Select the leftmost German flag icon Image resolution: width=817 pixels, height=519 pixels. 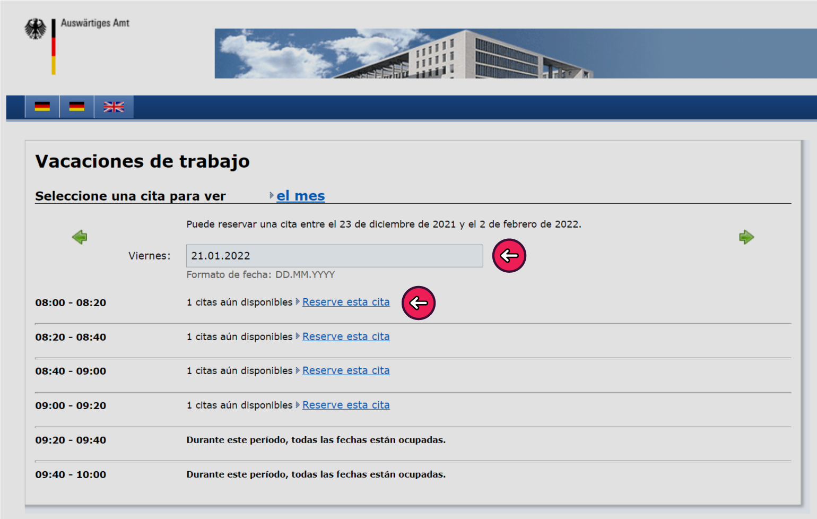pyautogui.click(x=42, y=107)
